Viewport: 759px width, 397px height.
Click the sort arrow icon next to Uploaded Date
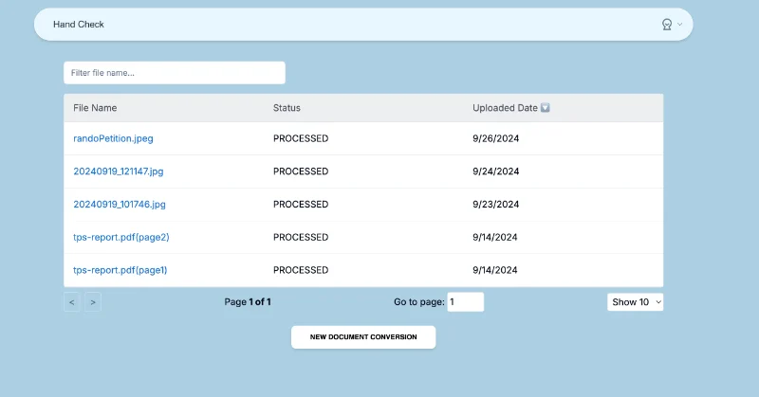point(546,108)
